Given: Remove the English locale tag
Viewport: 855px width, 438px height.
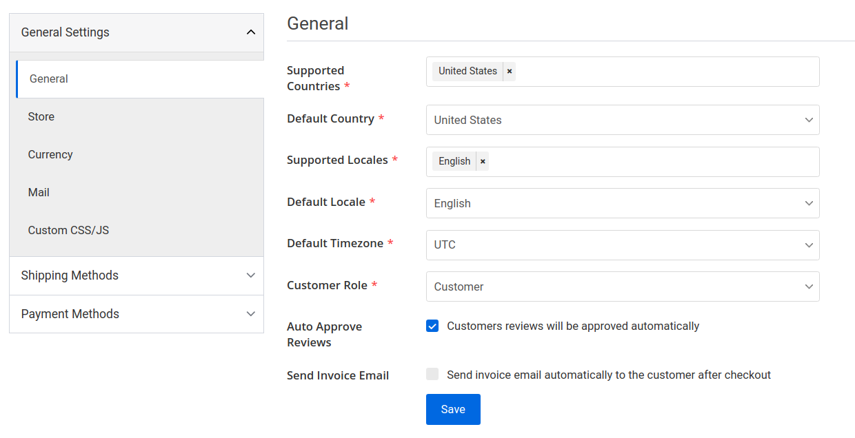Looking at the screenshot, I should click(x=483, y=161).
